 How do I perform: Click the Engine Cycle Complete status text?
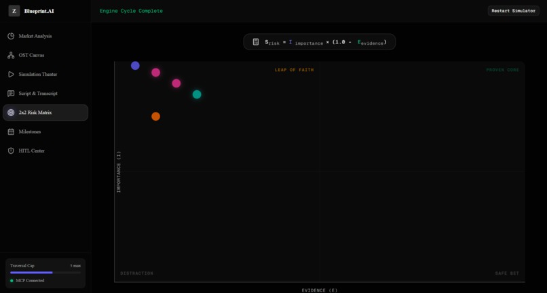pyautogui.click(x=131, y=11)
